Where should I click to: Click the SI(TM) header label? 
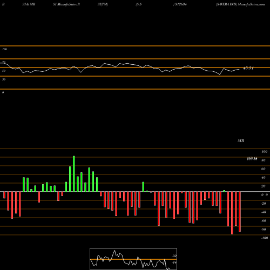[x=103, y=4]
